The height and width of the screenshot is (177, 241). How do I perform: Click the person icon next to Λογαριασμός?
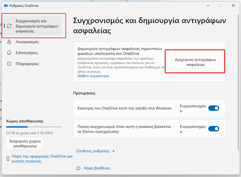pos(9,42)
